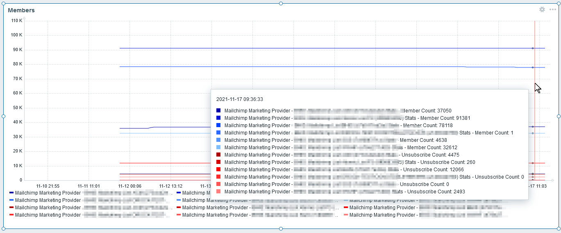
Task: Click the Members widget title
Action: coord(21,10)
